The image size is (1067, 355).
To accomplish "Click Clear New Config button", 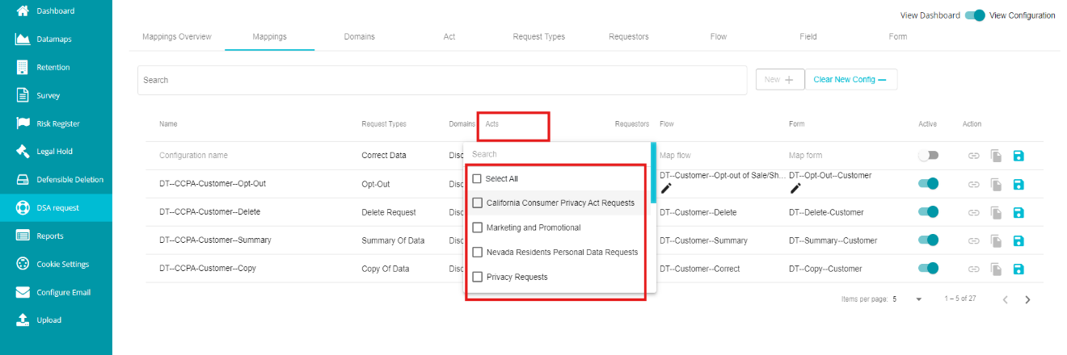I will [x=850, y=80].
